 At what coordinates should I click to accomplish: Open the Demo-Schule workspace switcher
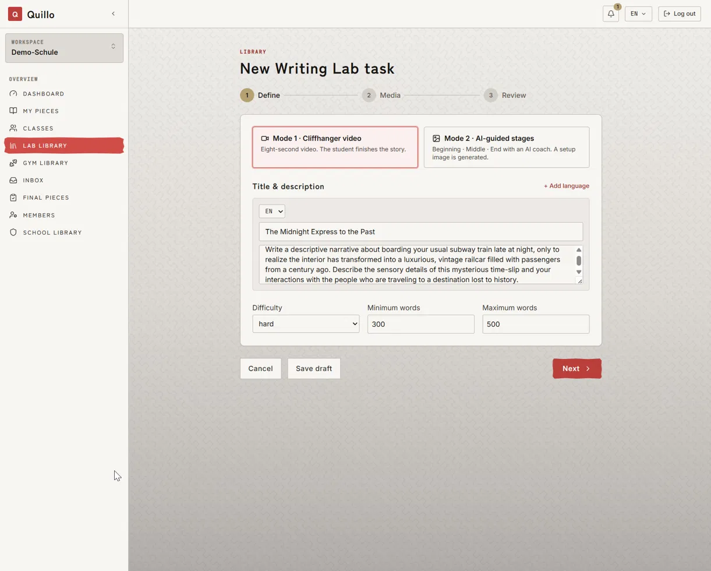pos(64,48)
